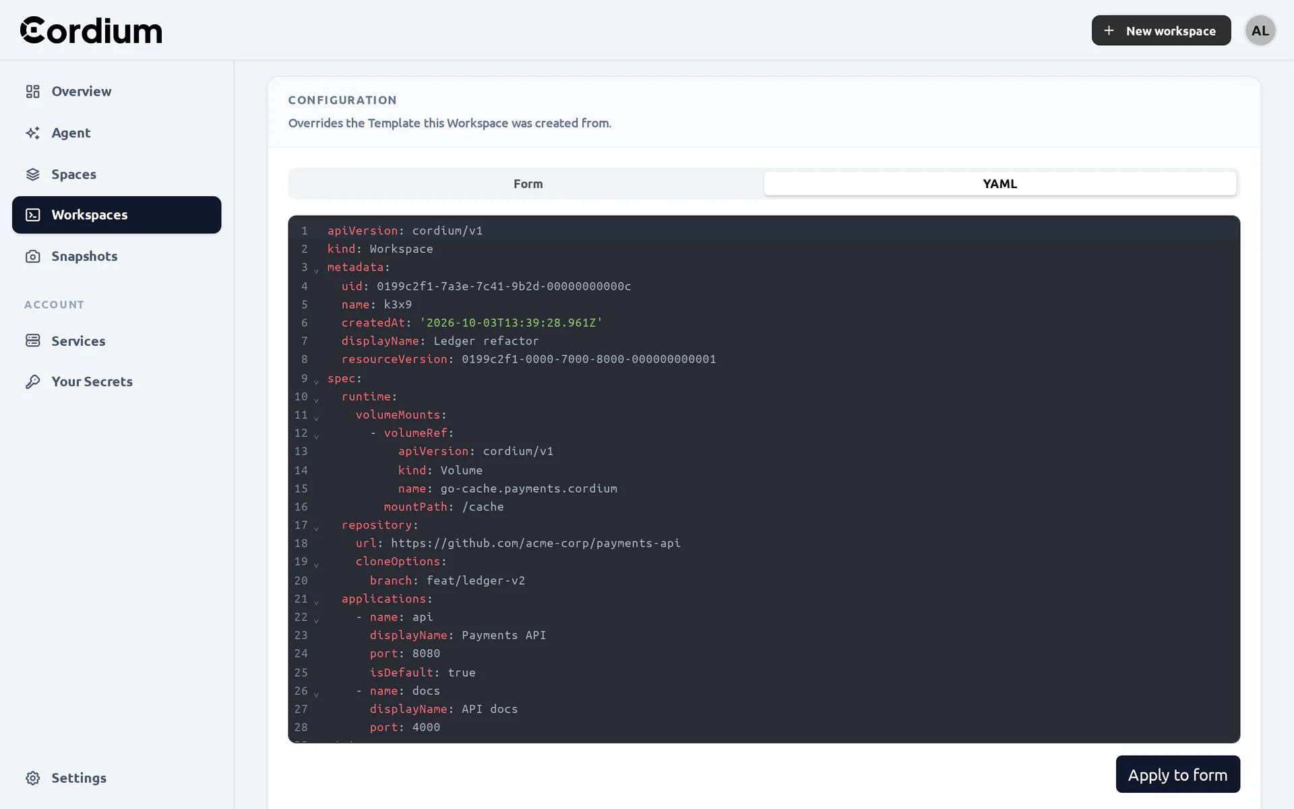
Task: Click the Snapshots camera icon
Action: click(33, 256)
